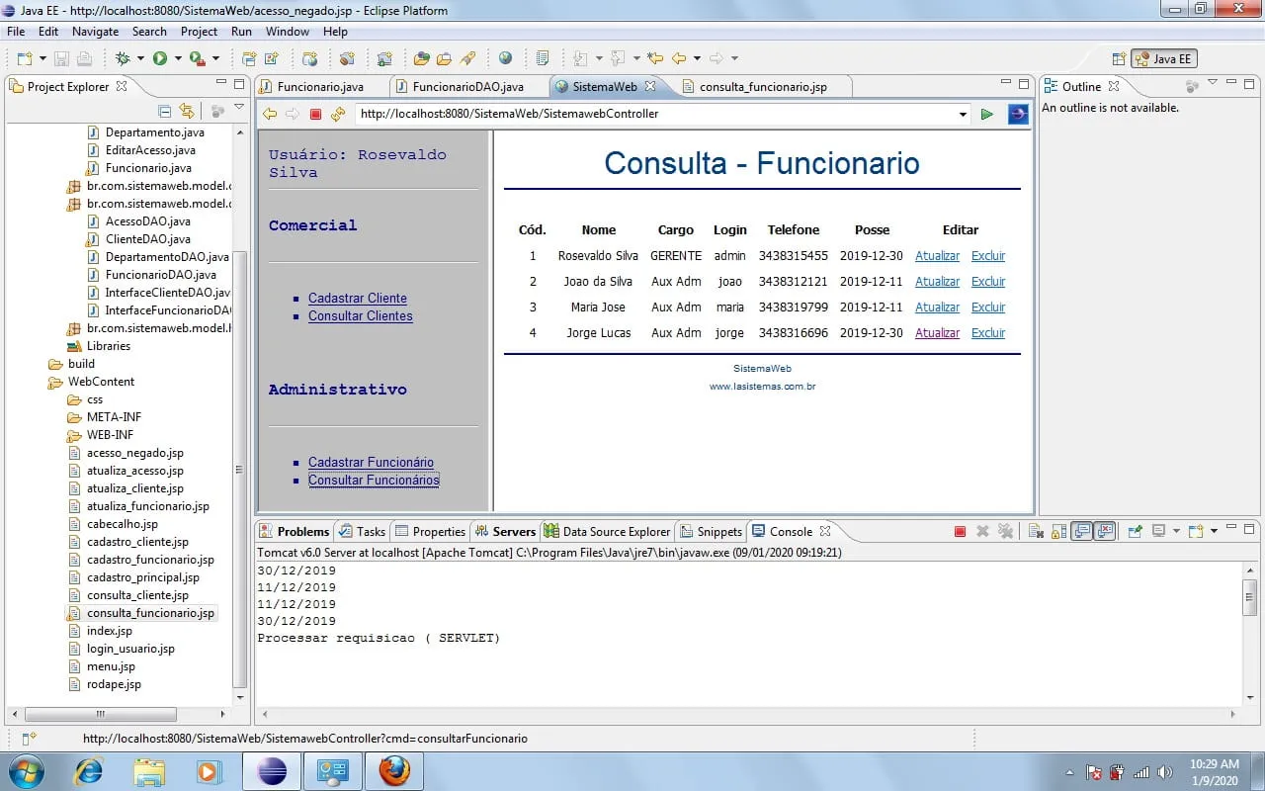Open the Open Perspective icon beside Java EE
1265x791 pixels.
point(1119,59)
